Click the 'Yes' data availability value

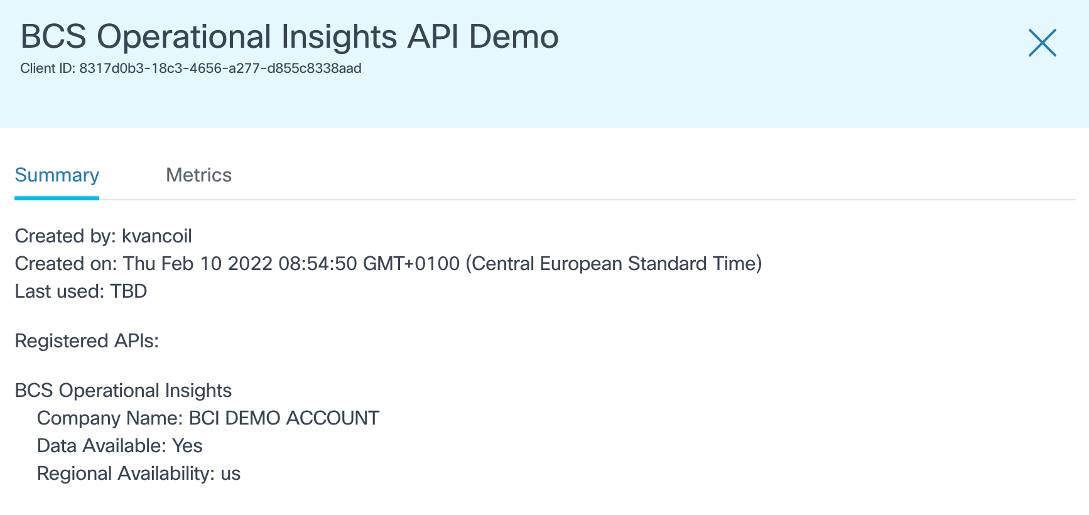tap(187, 446)
